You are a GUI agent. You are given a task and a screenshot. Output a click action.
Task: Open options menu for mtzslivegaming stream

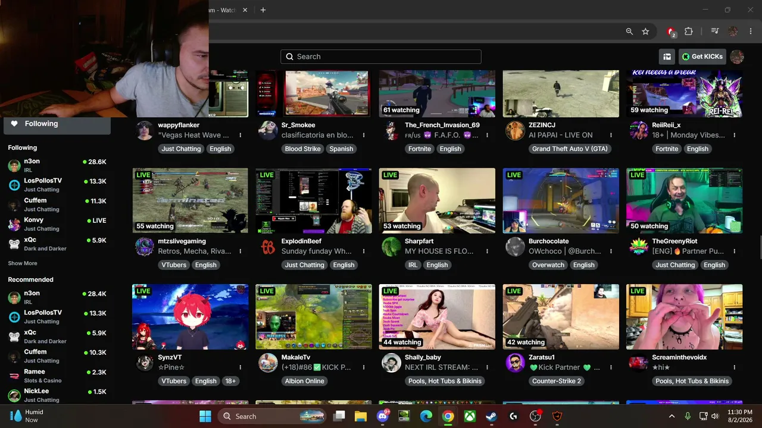tap(240, 251)
